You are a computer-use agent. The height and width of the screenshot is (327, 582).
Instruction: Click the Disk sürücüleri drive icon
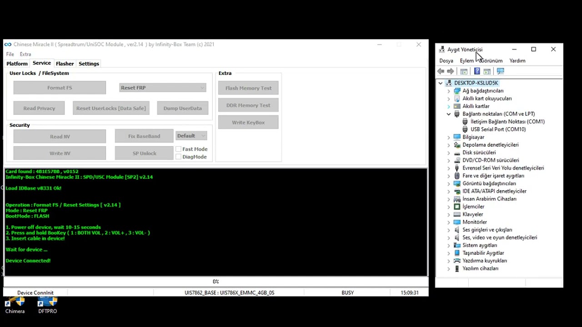coord(457,153)
